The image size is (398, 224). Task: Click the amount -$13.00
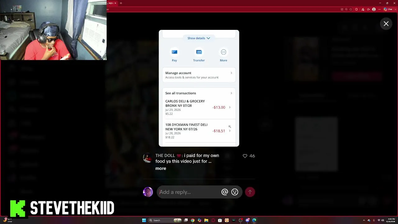[x=219, y=107]
